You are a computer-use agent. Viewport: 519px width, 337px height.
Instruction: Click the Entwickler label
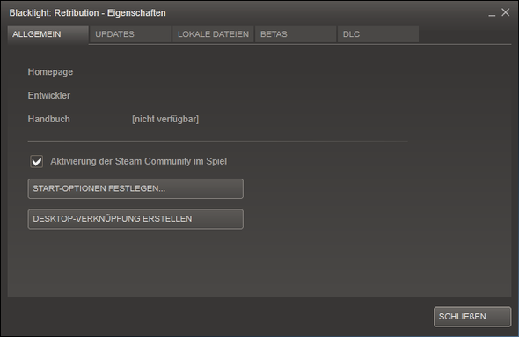[49, 95]
